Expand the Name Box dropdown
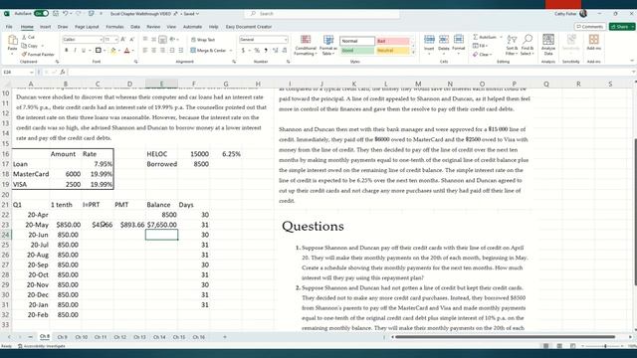 (31, 72)
